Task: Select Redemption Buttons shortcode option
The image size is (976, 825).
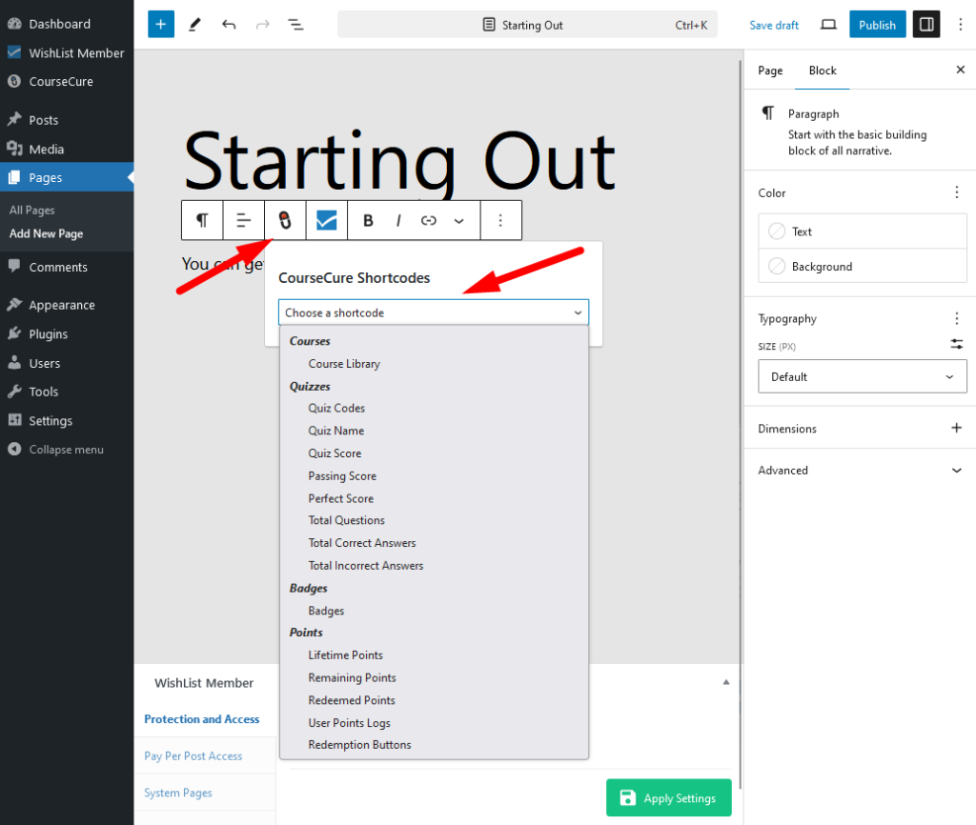Action: [434, 745]
